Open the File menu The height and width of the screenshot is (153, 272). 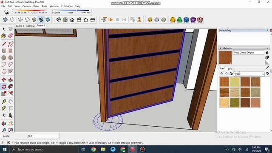(x=3, y=6)
